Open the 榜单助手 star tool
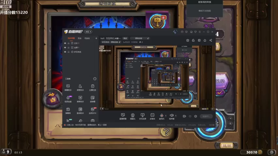This screenshot has height=156, width=278. (80, 99)
